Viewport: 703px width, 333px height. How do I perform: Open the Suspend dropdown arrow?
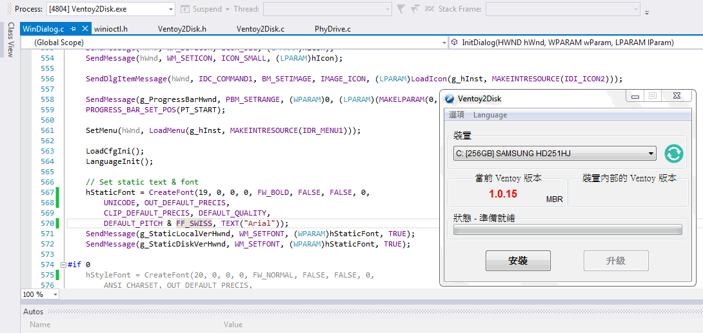(227, 9)
